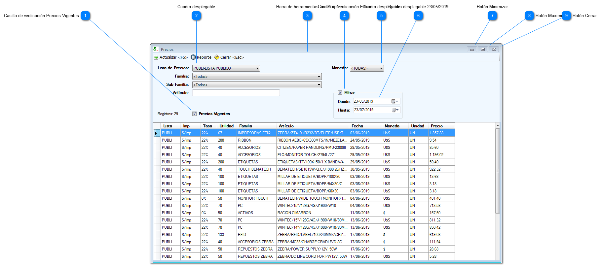Click the Actualizar <F5> refresh icon
The height and width of the screenshot is (266, 602).
pyautogui.click(x=156, y=57)
